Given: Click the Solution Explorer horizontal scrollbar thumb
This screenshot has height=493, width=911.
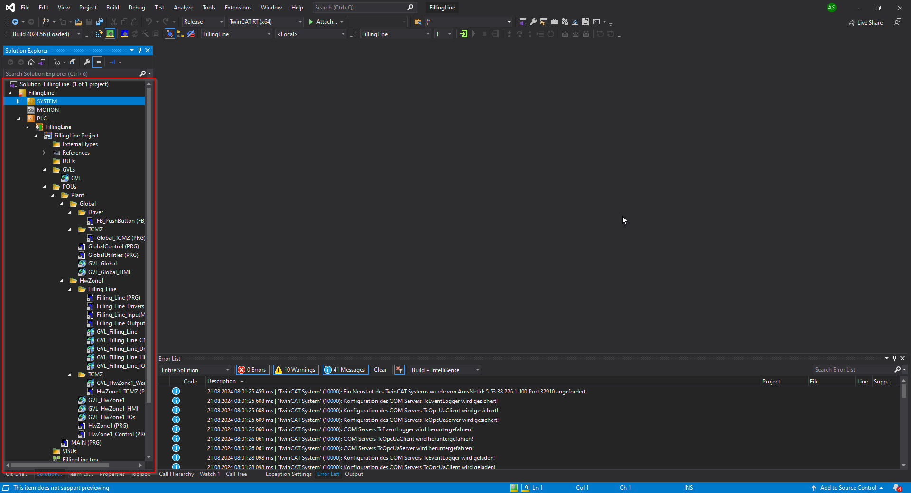Looking at the screenshot, I should tap(60, 465).
